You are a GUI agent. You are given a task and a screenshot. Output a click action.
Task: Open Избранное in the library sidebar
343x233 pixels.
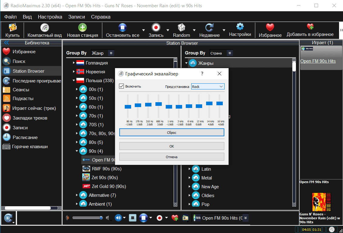pyautogui.click(x=24, y=52)
